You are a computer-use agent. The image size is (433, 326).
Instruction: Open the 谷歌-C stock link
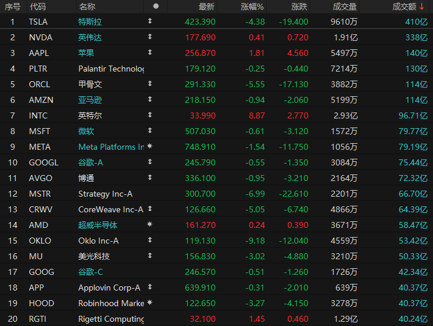coord(90,272)
